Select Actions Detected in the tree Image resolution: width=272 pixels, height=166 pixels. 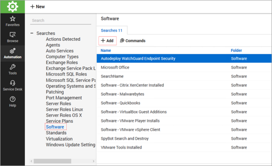(63, 39)
